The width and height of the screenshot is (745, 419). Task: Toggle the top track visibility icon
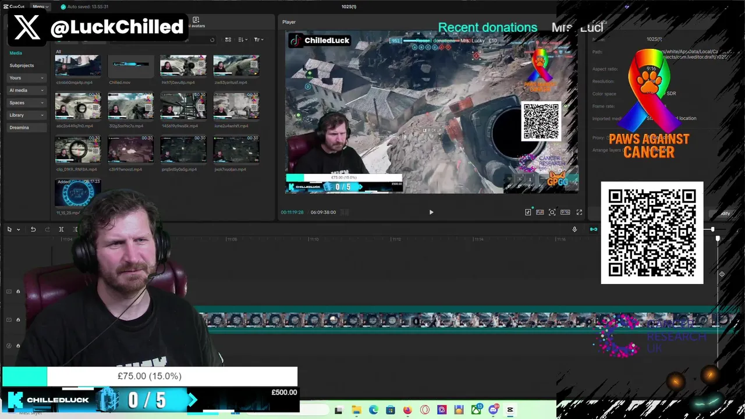point(9,292)
